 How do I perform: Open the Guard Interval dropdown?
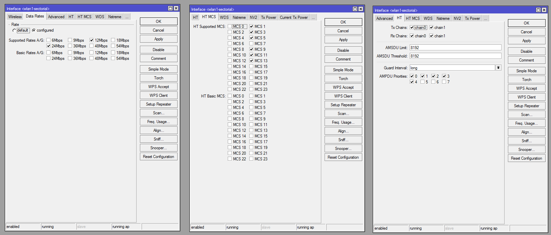click(498, 68)
